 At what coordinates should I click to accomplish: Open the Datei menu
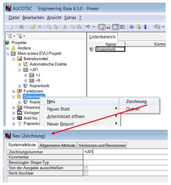click(14, 18)
